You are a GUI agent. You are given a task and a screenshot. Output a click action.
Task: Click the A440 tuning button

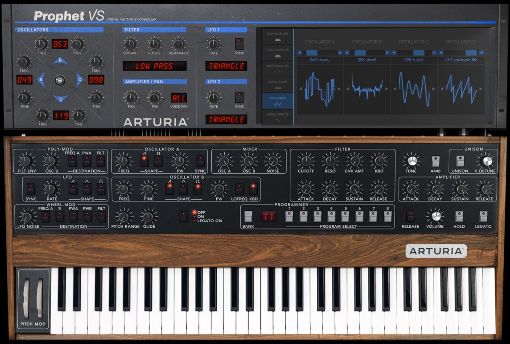(x=435, y=161)
